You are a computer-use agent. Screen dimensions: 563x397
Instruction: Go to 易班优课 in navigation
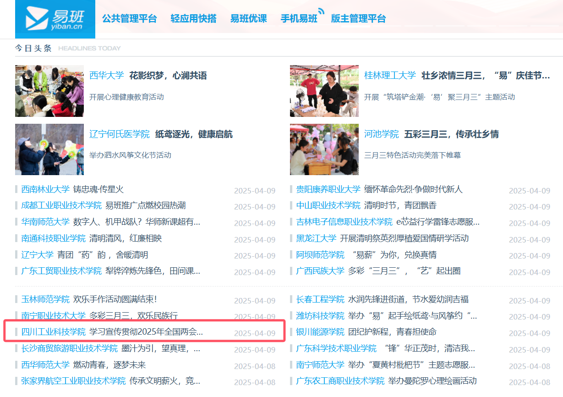point(248,19)
